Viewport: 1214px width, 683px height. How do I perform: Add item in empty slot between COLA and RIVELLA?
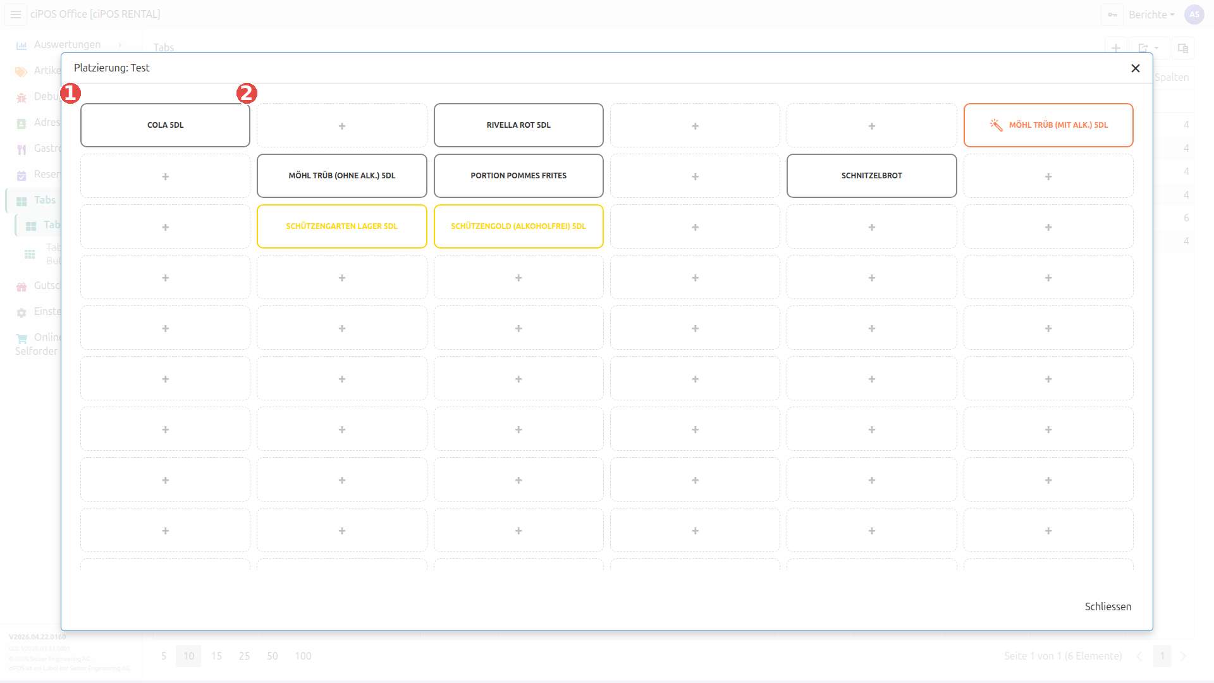click(x=341, y=125)
